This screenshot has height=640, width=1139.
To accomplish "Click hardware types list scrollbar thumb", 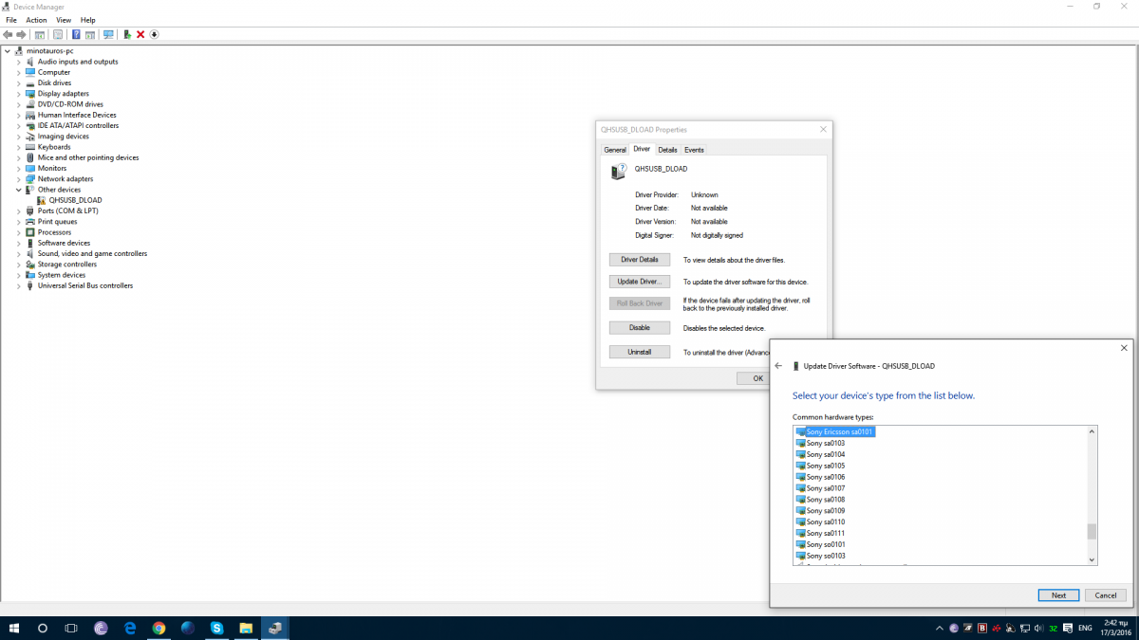I will tap(1092, 532).
